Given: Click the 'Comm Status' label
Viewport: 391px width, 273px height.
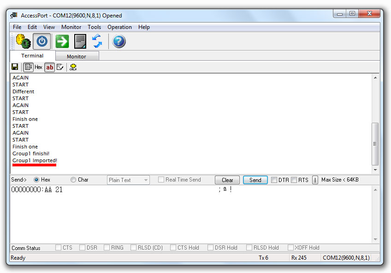Looking at the screenshot, I should pos(26,248).
